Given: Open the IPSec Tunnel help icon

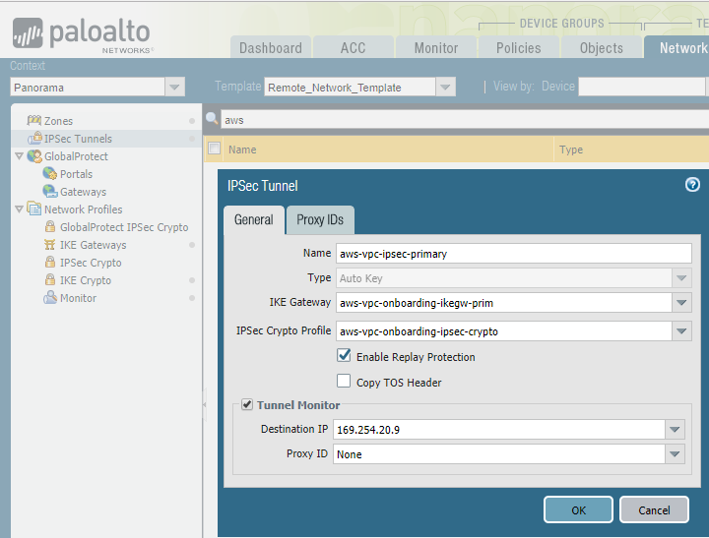Looking at the screenshot, I should [692, 185].
